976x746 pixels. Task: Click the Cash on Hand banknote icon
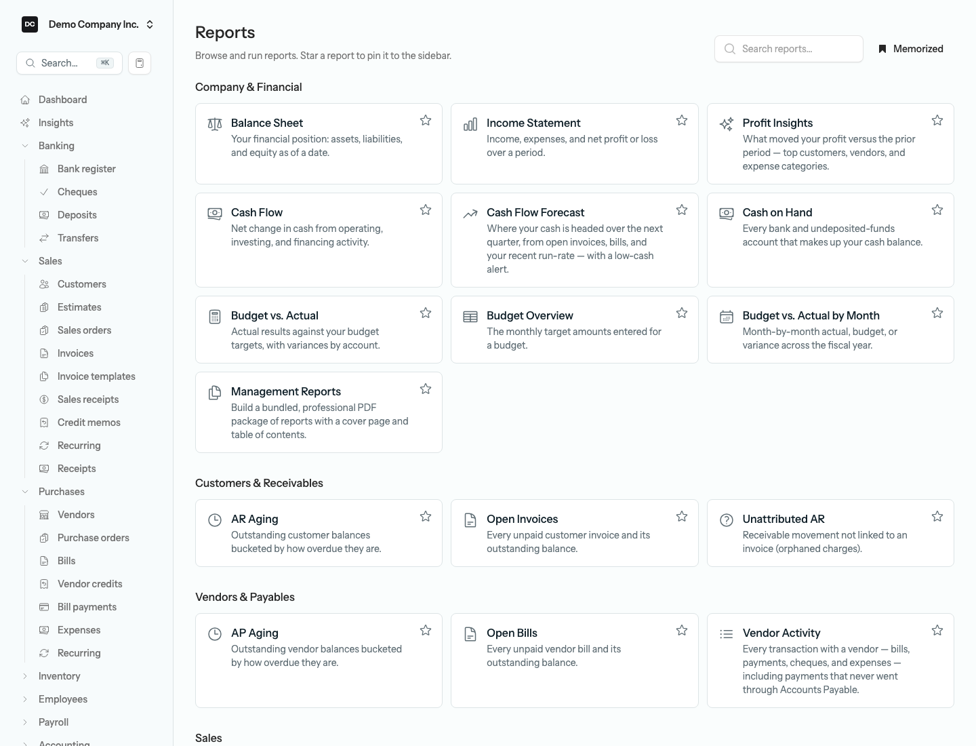coord(727,214)
